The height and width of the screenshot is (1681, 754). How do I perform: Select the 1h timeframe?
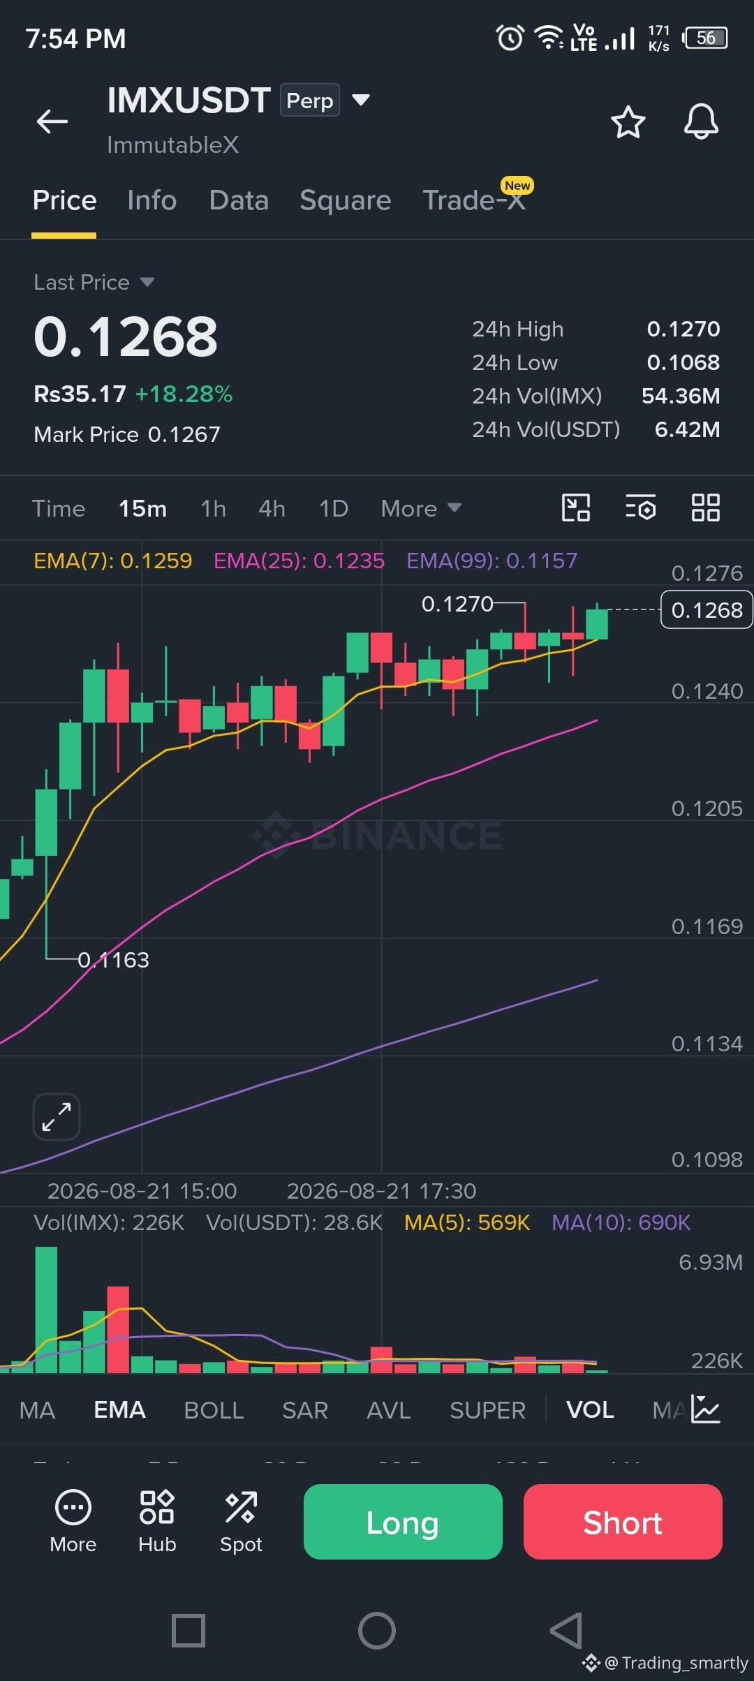pos(213,508)
